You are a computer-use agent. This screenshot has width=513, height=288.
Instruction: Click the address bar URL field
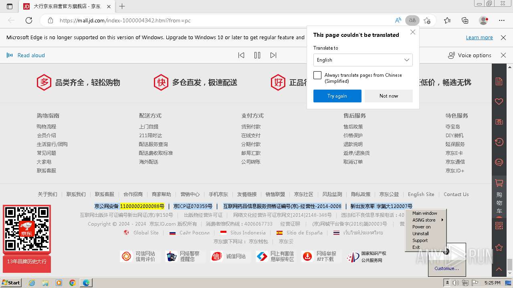pos(224,20)
